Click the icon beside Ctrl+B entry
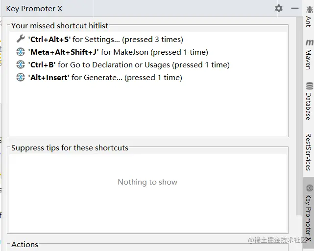 tap(21, 64)
